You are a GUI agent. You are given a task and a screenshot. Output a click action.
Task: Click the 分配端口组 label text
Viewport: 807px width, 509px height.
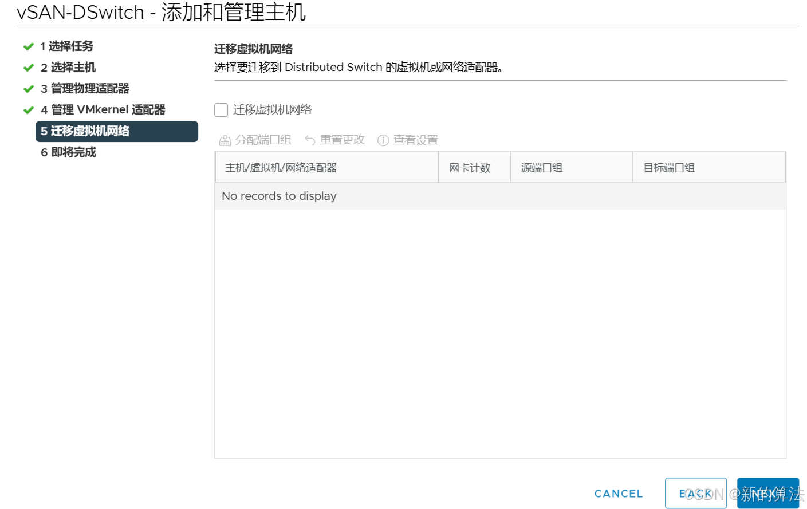click(x=263, y=140)
